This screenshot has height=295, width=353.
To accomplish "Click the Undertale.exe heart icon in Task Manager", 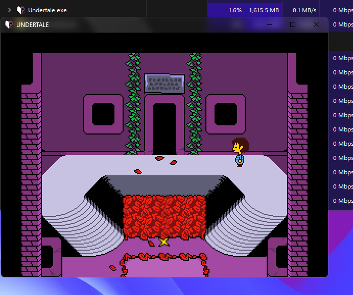I will pos(21,10).
